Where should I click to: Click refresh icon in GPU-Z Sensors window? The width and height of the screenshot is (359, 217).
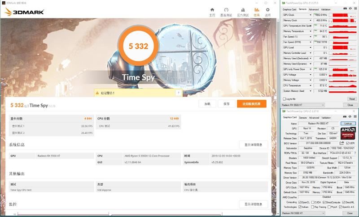coord(350,9)
